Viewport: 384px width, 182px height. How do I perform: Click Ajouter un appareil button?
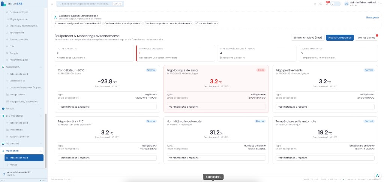coord(340,38)
